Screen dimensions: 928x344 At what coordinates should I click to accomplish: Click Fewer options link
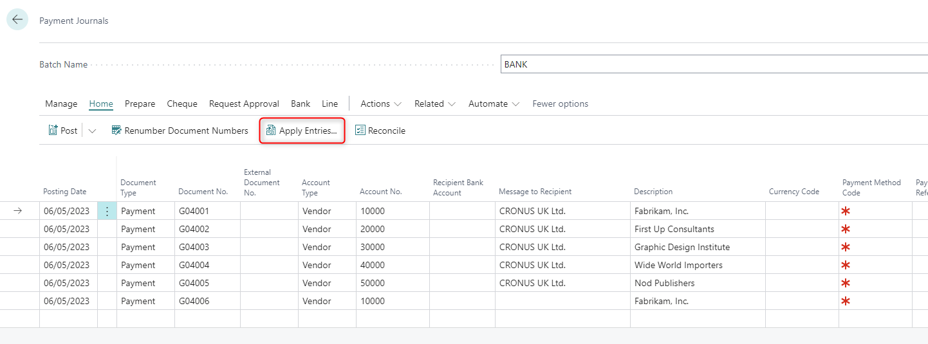pyautogui.click(x=560, y=104)
